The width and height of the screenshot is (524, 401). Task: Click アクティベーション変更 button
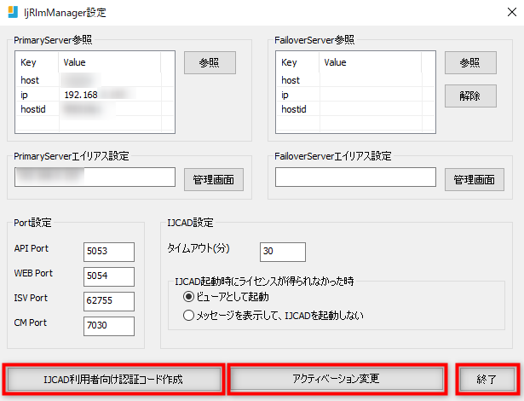pos(337,379)
